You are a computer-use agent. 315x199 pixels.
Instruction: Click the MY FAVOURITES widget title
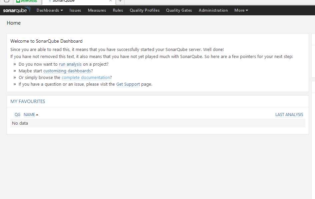coord(28,101)
